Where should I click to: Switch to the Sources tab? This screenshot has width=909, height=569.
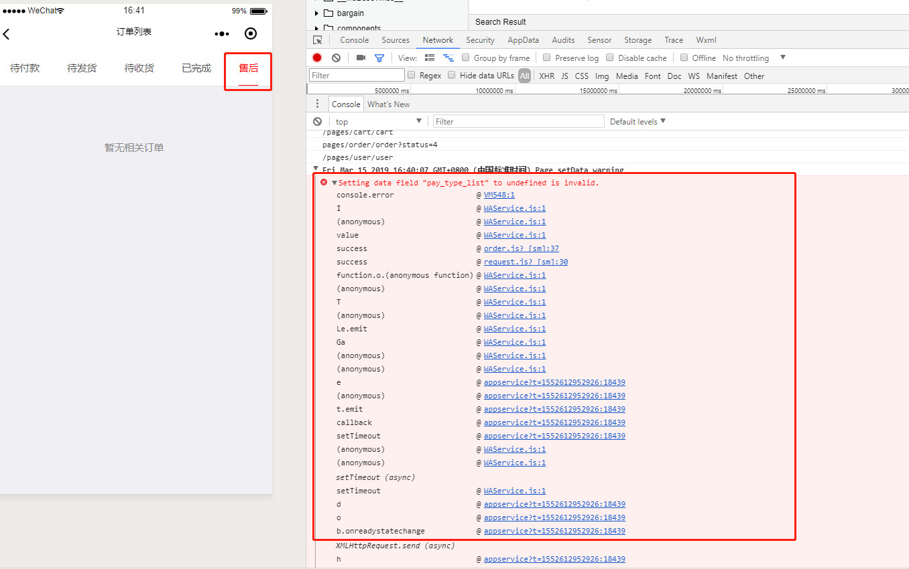click(396, 40)
